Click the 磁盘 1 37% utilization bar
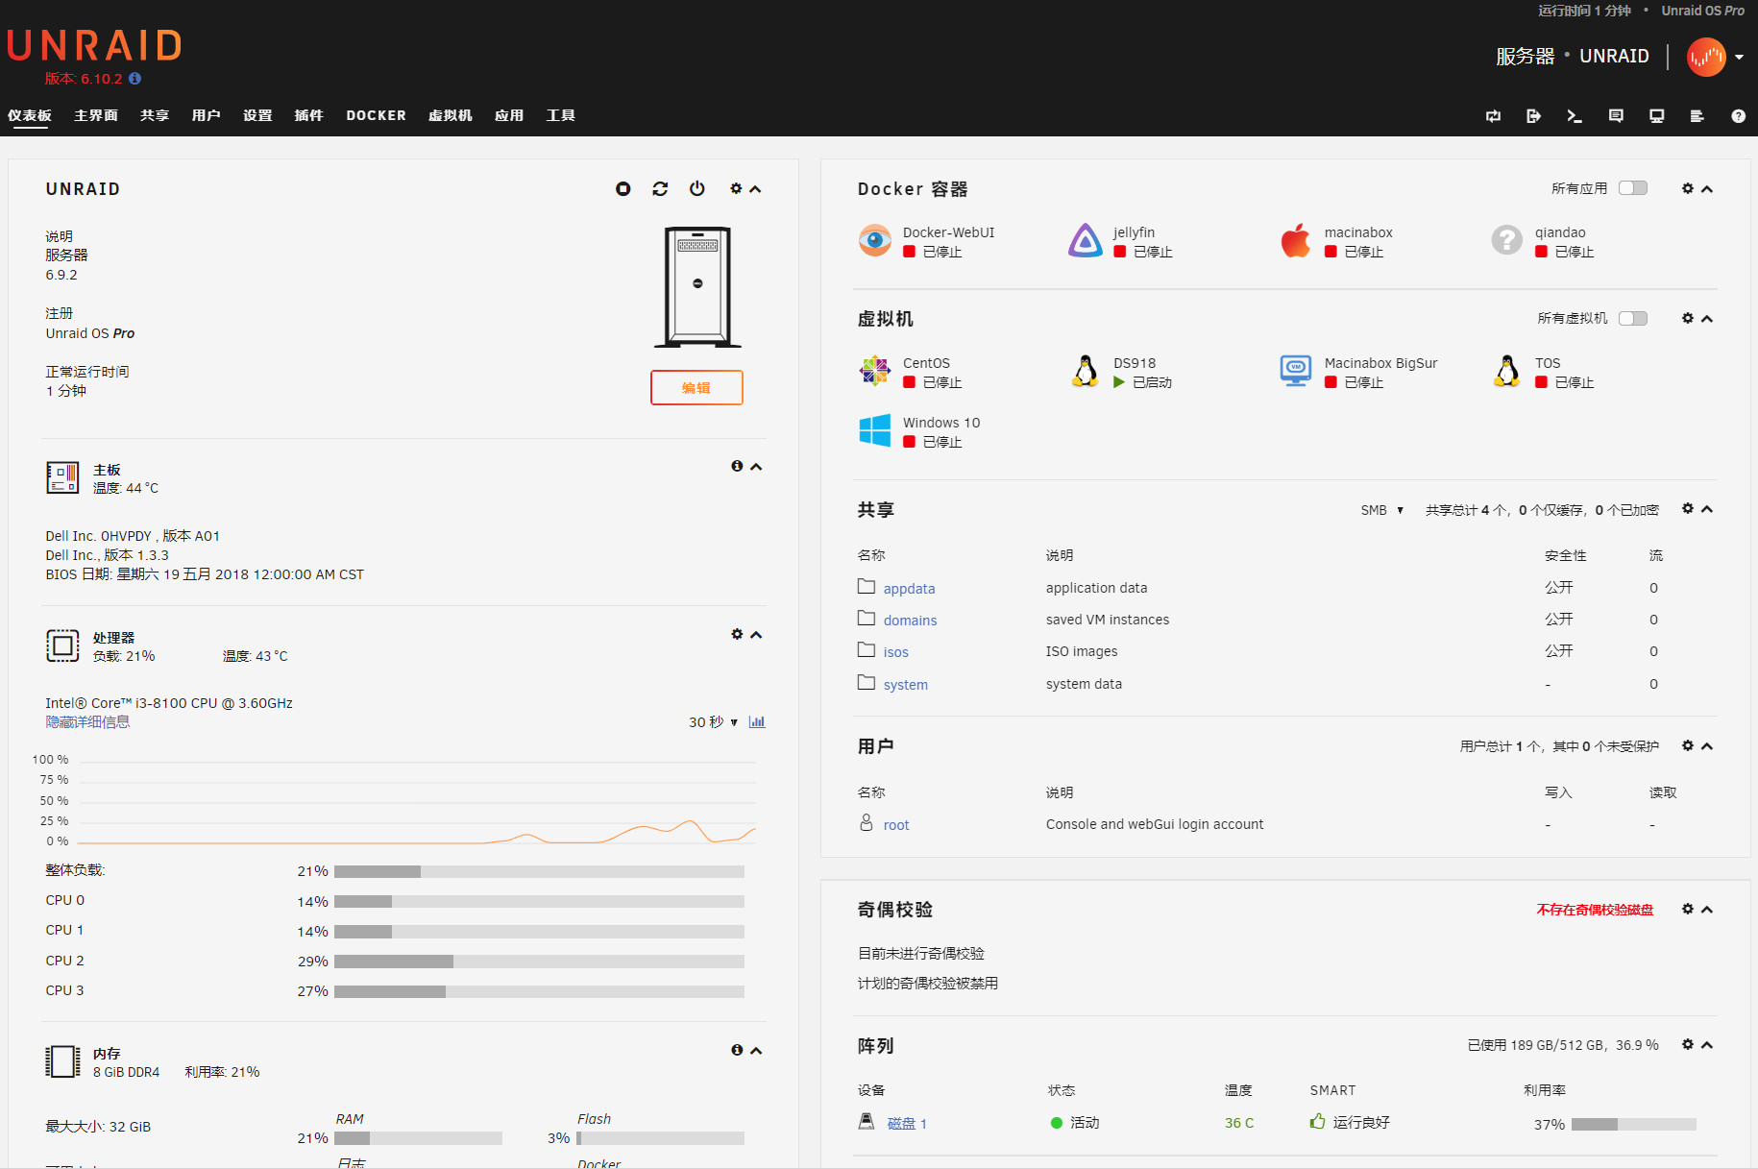This screenshot has width=1758, height=1169. (x=1634, y=1124)
